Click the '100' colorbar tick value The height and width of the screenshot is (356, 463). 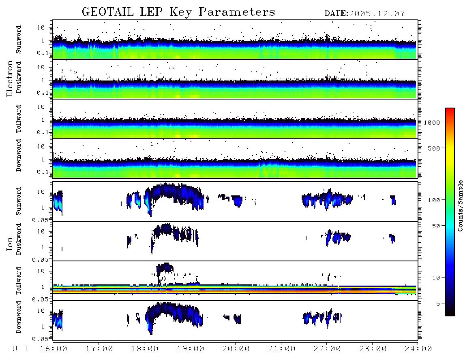434,200
